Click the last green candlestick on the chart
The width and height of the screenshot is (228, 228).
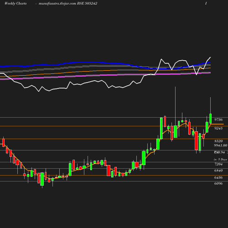pos(211,119)
